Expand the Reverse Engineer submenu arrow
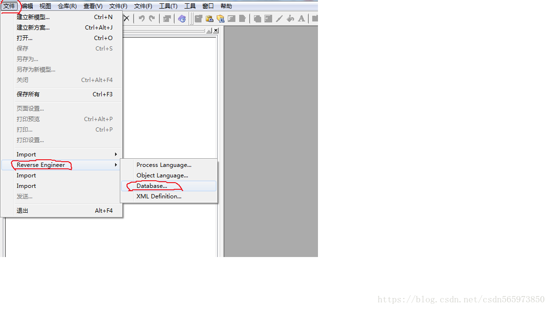 pos(116,165)
